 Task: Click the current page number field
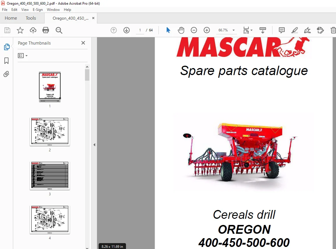140,30
